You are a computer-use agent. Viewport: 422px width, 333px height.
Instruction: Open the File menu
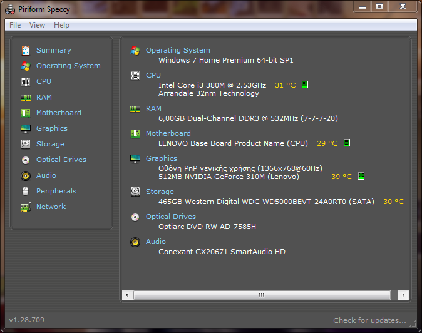pos(15,25)
